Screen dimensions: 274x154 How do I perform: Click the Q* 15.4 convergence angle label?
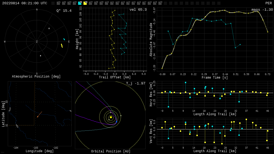[x=64, y=11]
